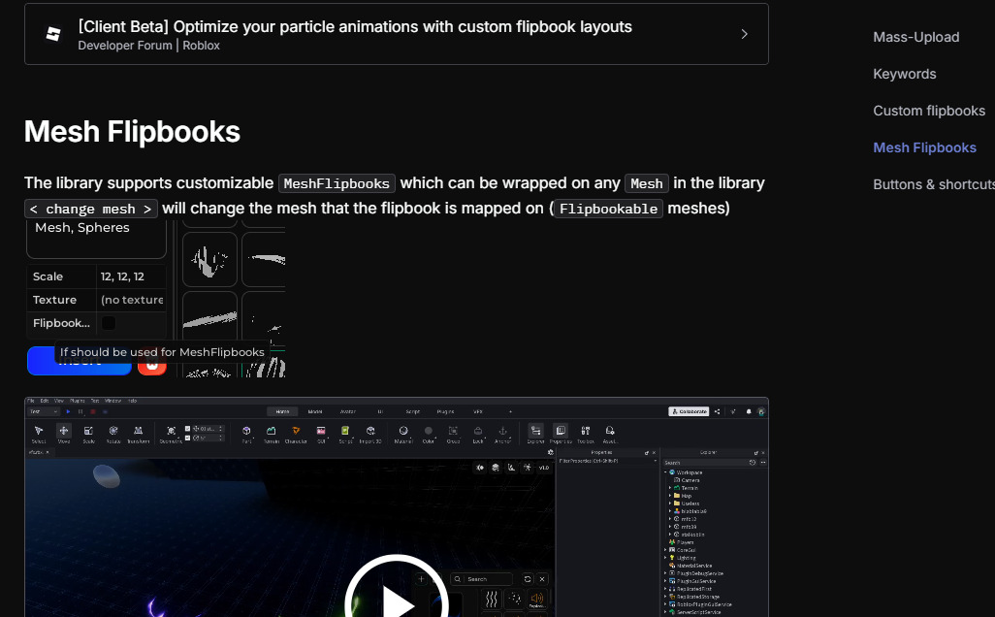Viewport: 995px width, 617px height.
Task: Expand the Lighting node in Explorer
Action: click(665, 558)
